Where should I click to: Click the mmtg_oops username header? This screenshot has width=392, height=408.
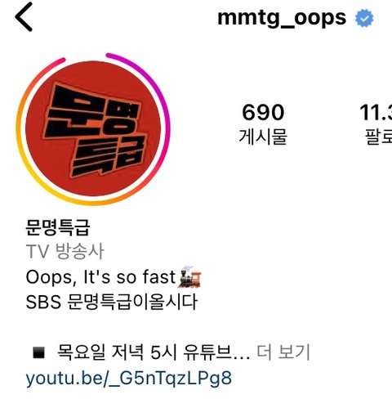pyautogui.click(x=282, y=19)
